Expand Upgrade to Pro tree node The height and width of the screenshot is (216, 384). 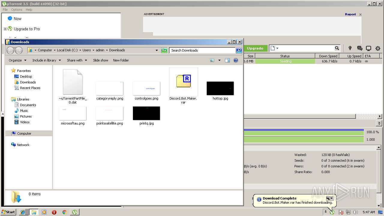5,29
